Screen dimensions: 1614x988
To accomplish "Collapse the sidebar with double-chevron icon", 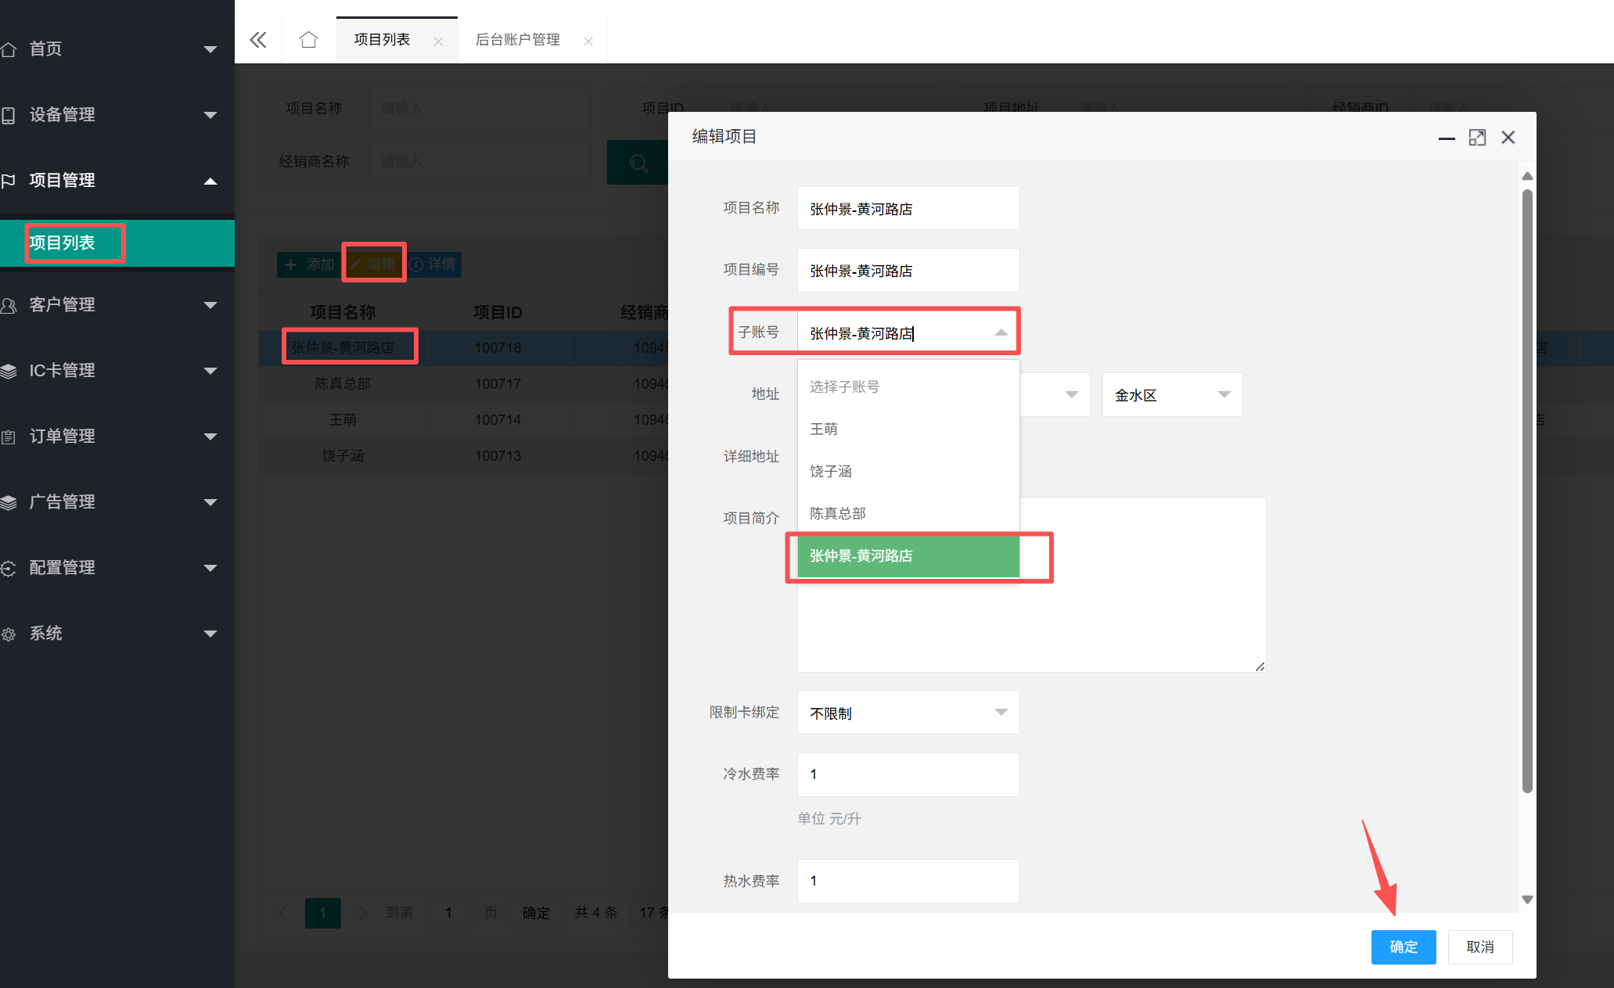I will pyautogui.click(x=258, y=40).
